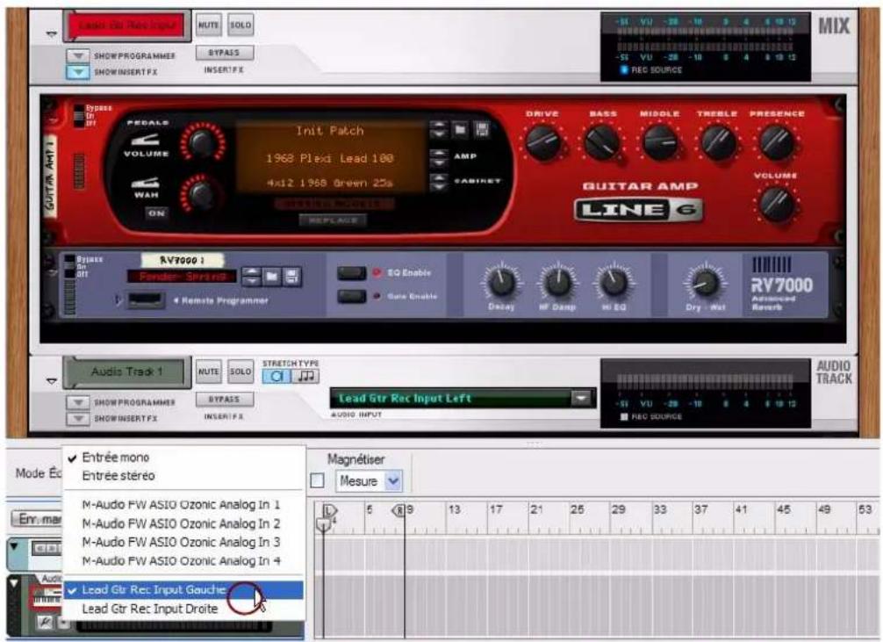The width and height of the screenshot is (883, 642).
Task: Select the wah pedal icon
Action: tap(146, 183)
